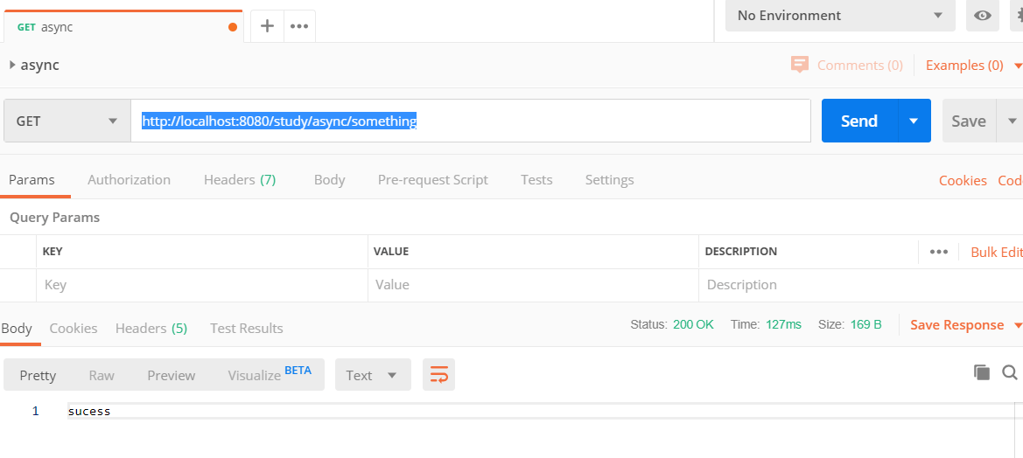Open tab options three-dots menu

point(298,26)
